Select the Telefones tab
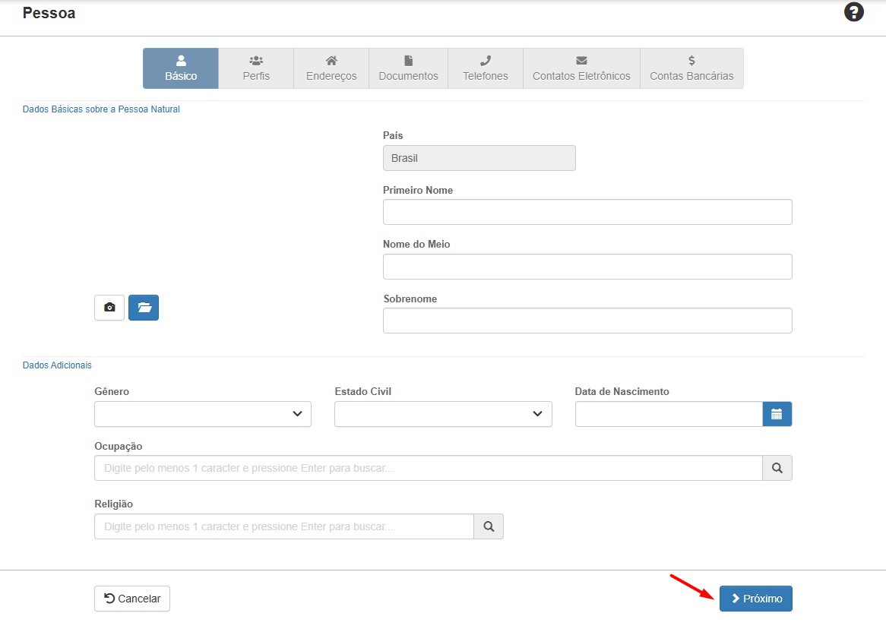Viewport: 886px width, 632px height. 486,68
